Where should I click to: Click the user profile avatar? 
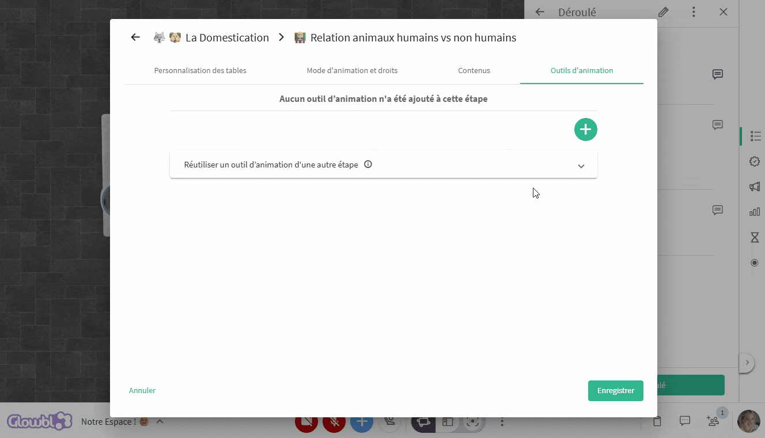[749, 421]
